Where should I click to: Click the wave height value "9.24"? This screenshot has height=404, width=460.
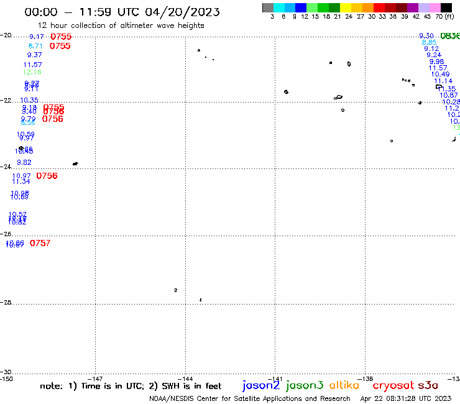click(x=434, y=55)
